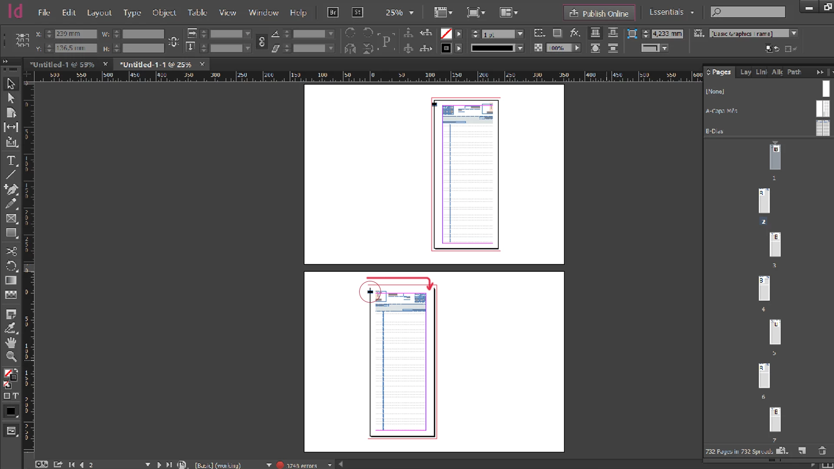Image resolution: width=834 pixels, height=469 pixels.
Task: Toggle formatting affects text button
Action: pos(16,396)
